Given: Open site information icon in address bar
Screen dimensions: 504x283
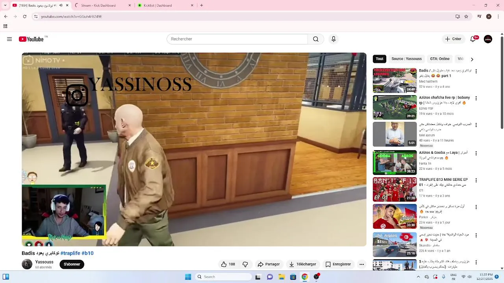Looking at the screenshot, I should point(36,17).
